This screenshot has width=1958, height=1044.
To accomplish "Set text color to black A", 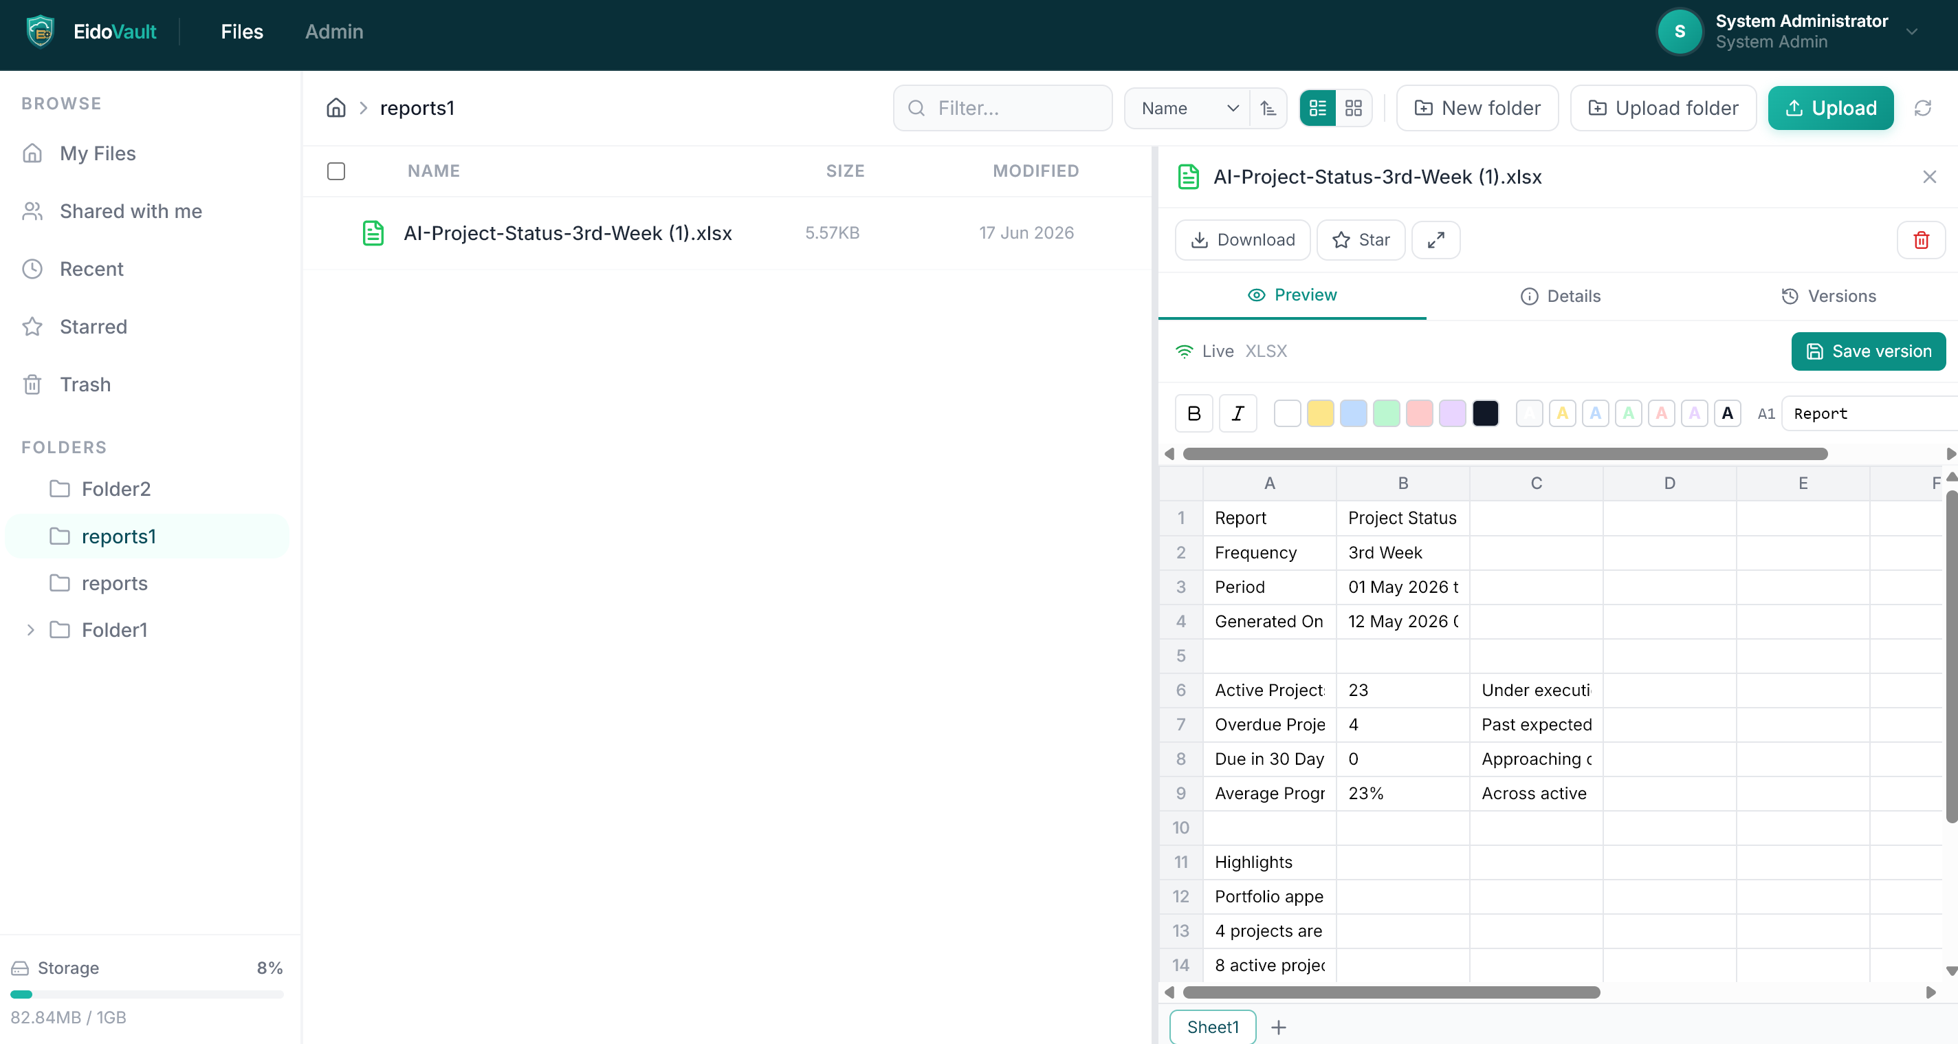I will click(1727, 413).
